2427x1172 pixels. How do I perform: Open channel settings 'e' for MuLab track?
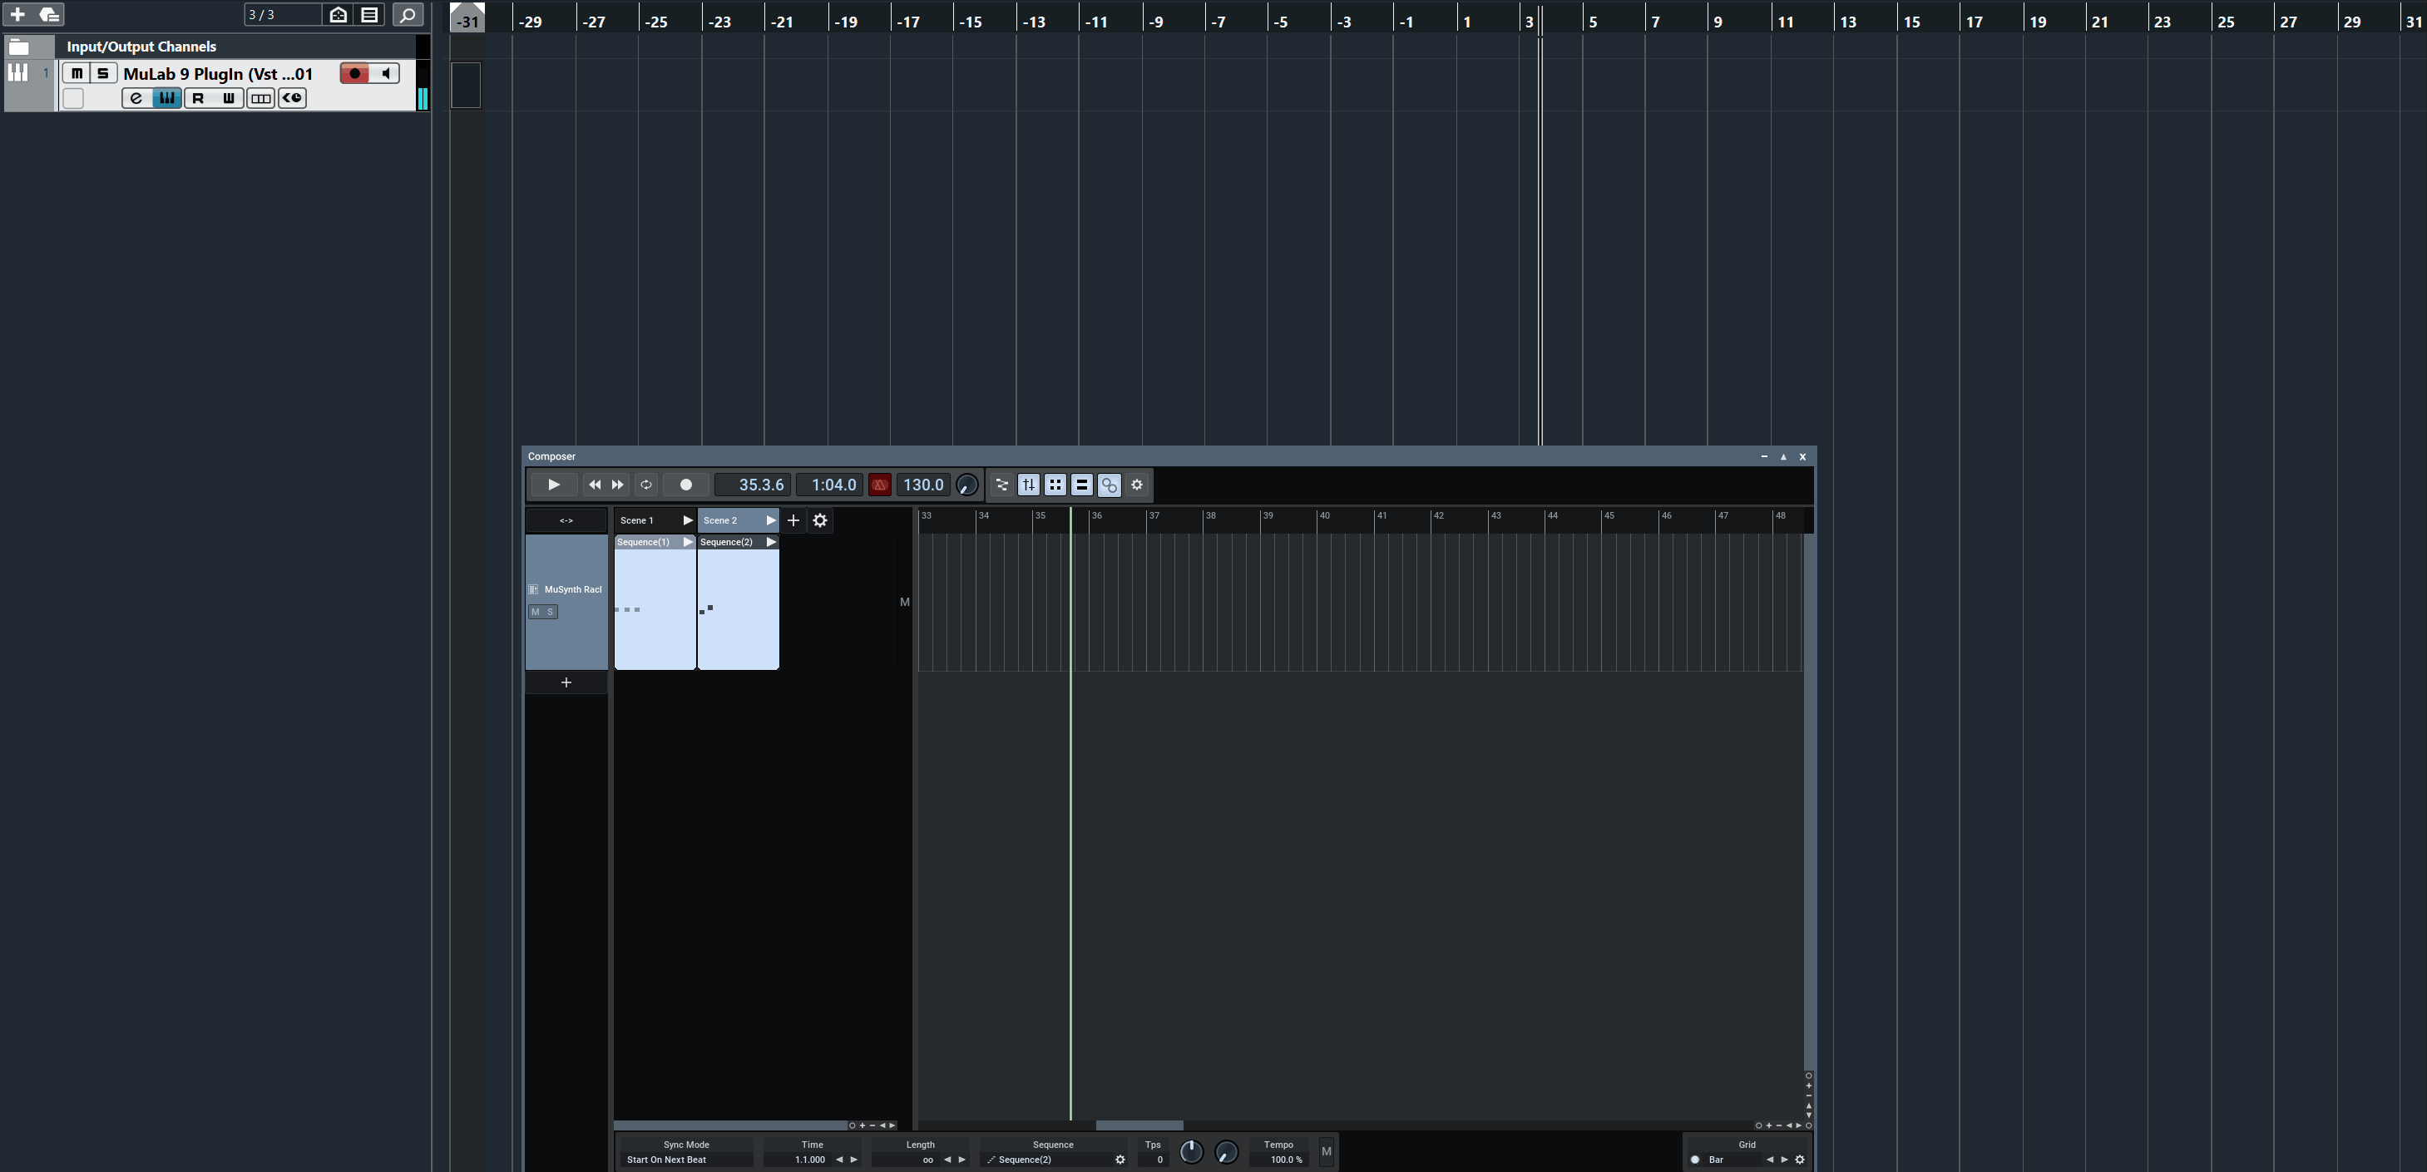pos(136,98)
